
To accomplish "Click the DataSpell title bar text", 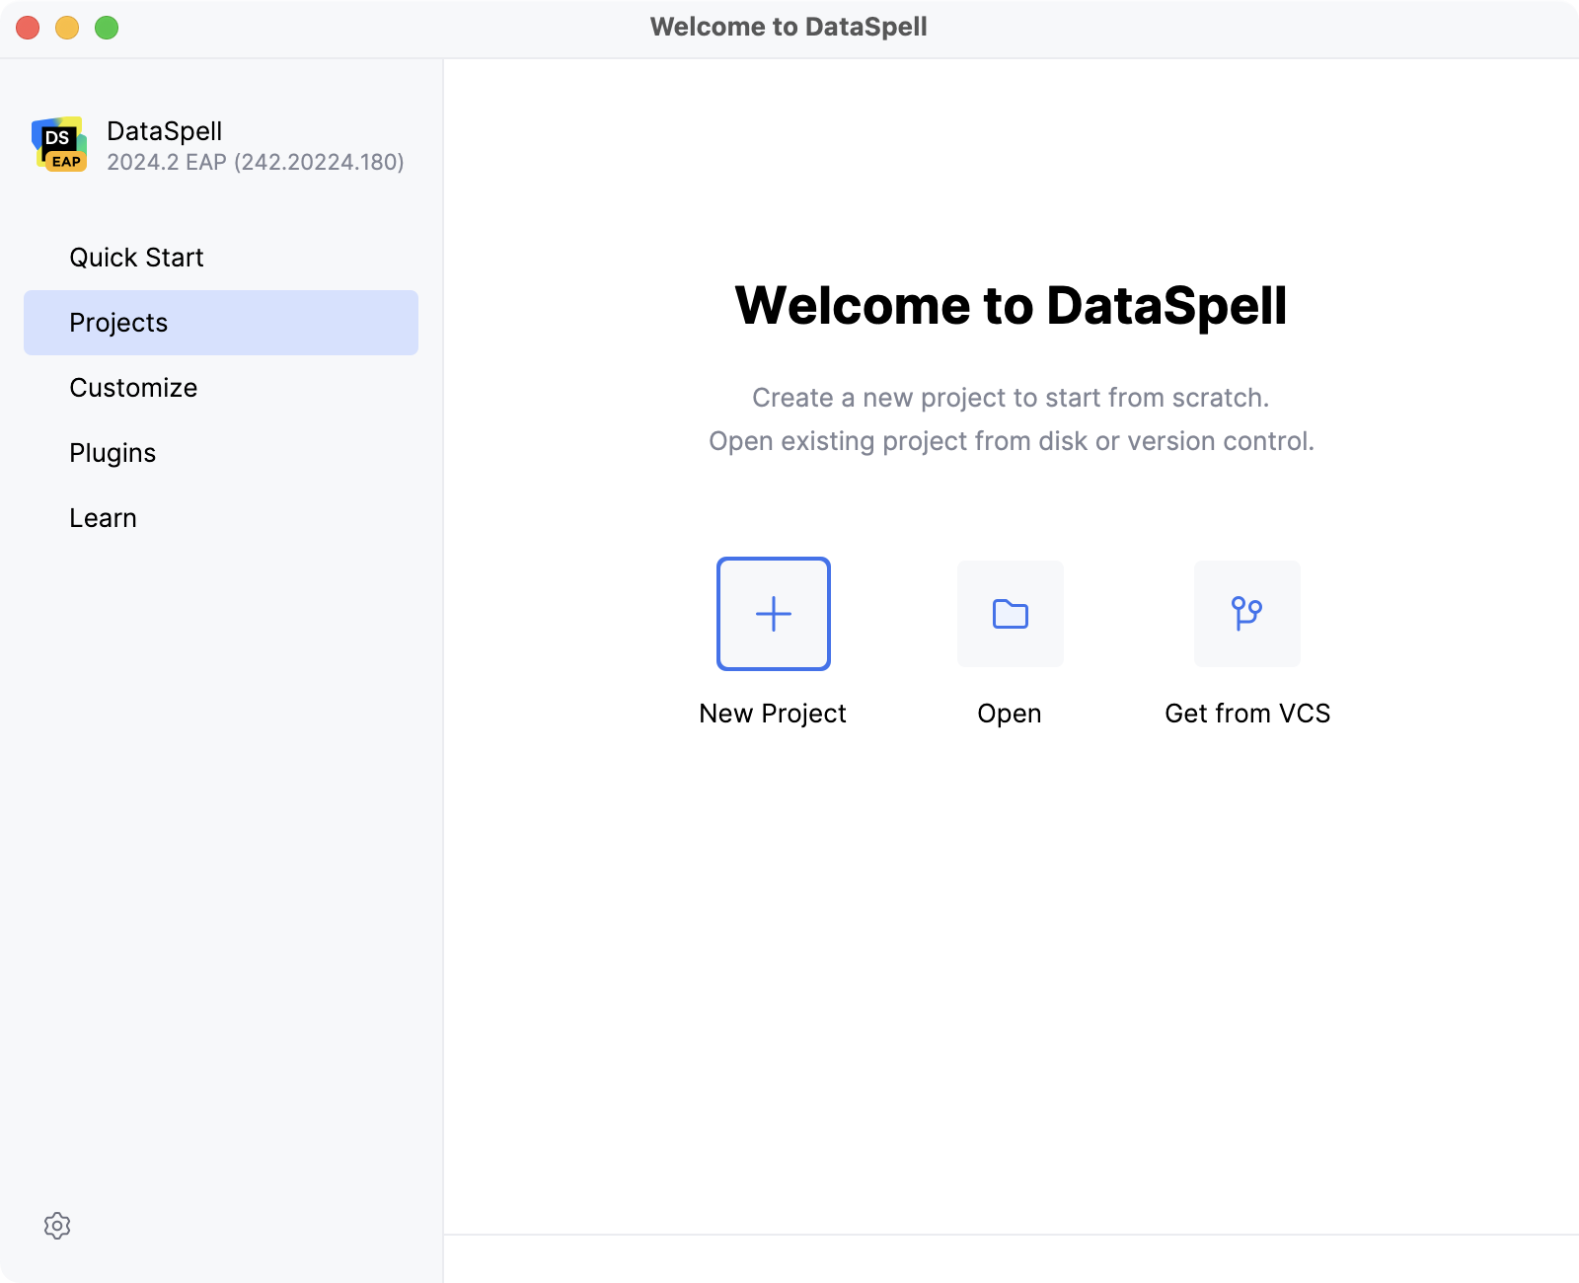I will (x=789, y=27).
